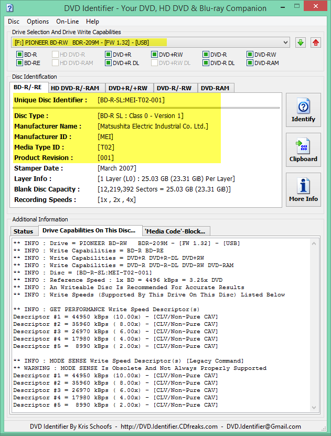Open the drive selection dropdown
This screenshot has height=436, width=331.
pos(285,42)
